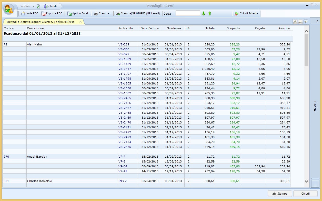The width and height of the screenshot is (322, 201).
Task: Select the Dettaglio Distinta Scoperti Clienti tab
Action: coord(41,22)
